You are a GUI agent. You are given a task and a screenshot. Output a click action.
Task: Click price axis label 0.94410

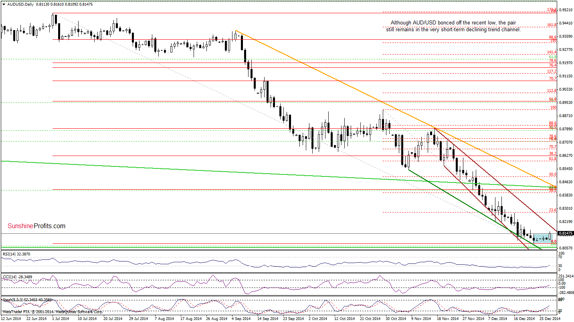point(566,23)
